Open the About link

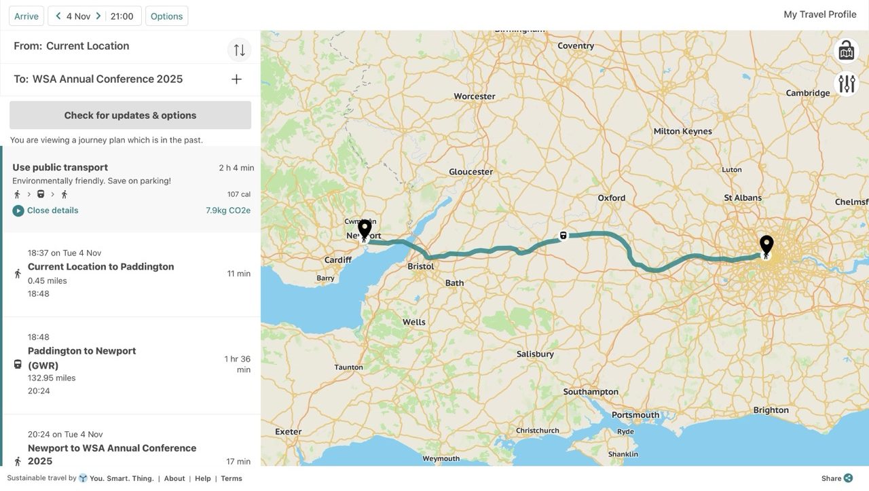click(x=174, y=479)
